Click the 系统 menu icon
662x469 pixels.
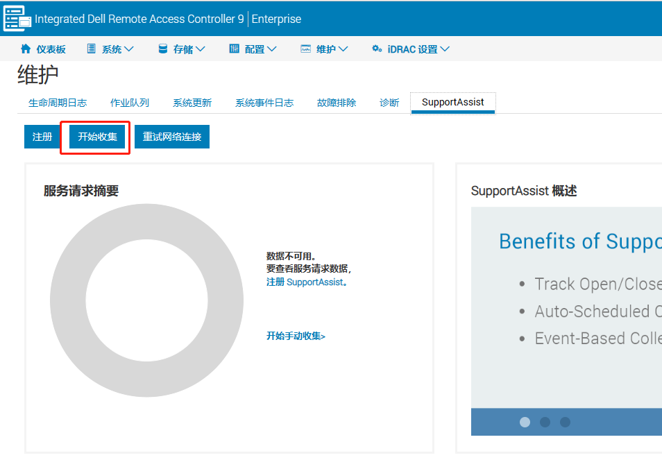click(91, 49)
